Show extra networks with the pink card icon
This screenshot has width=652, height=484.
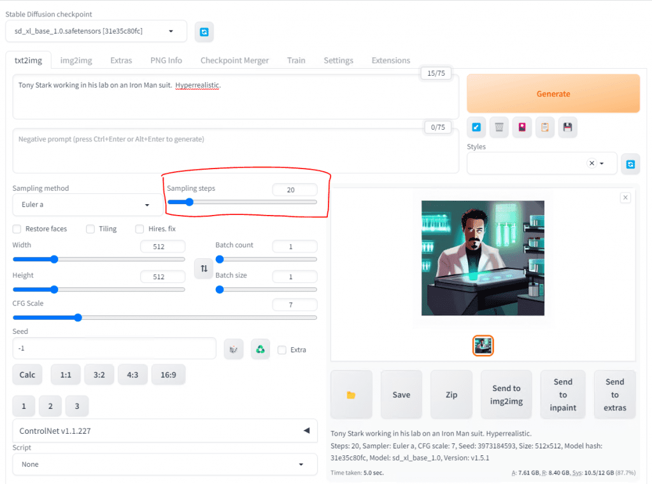(522, 127)
